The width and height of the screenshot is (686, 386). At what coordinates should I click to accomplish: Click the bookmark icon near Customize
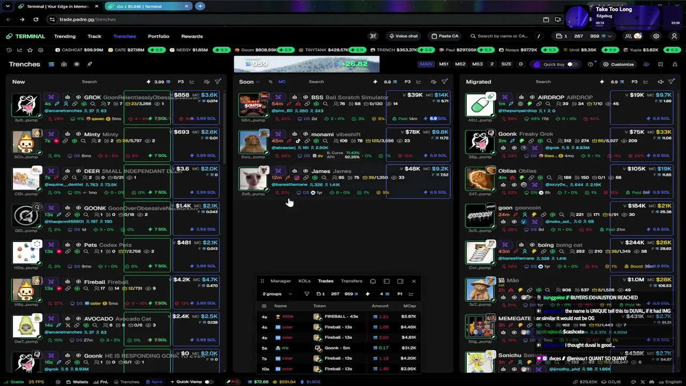coord(660,64)
